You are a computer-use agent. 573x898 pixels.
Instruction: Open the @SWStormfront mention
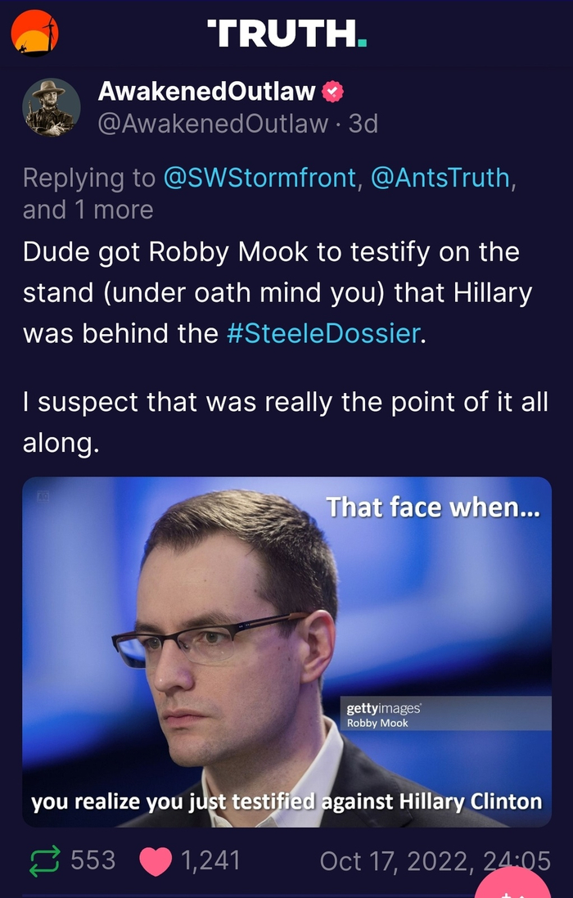click(259, 178)
